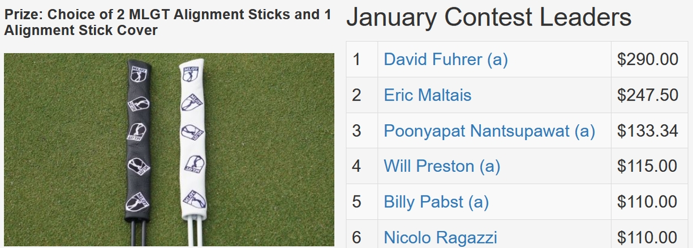Click the $133.34 earnings cell
The height and width of the screenshot is (248, 693).
(648, 130)
